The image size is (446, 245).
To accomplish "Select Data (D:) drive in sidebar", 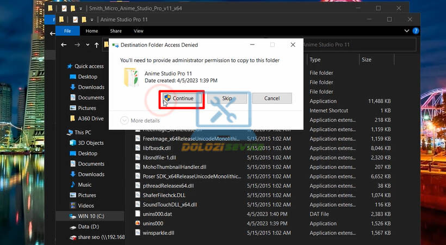I will pyautogui.click(x=88, y=226).
